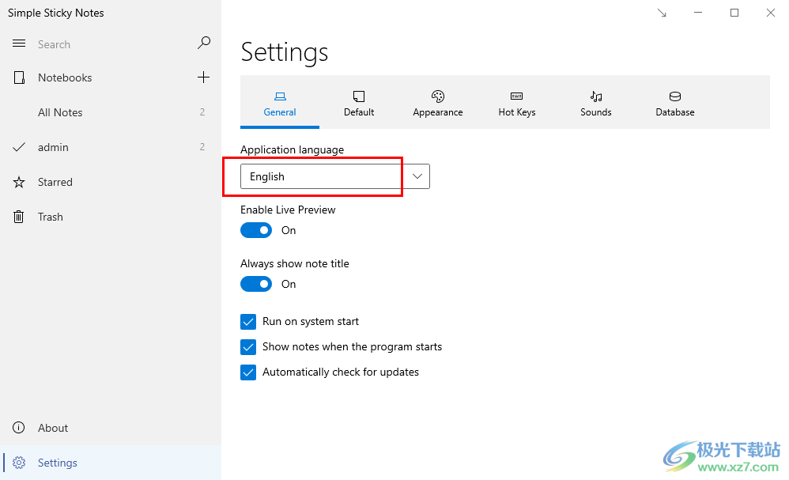The width and height of the screenshot is (789, 480).
Task: Switch to the Hot Keys tab
Action: [x=517, y=103]
